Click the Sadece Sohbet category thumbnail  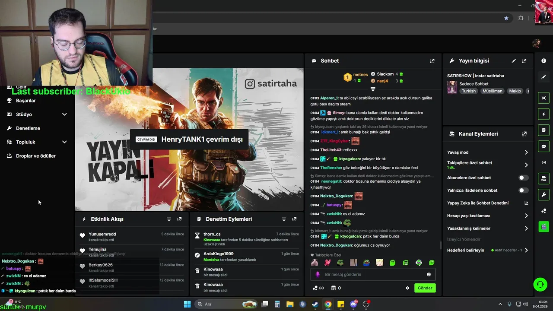click(452, 87)
